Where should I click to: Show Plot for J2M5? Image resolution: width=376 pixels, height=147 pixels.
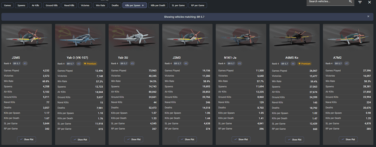pos(27,139)
